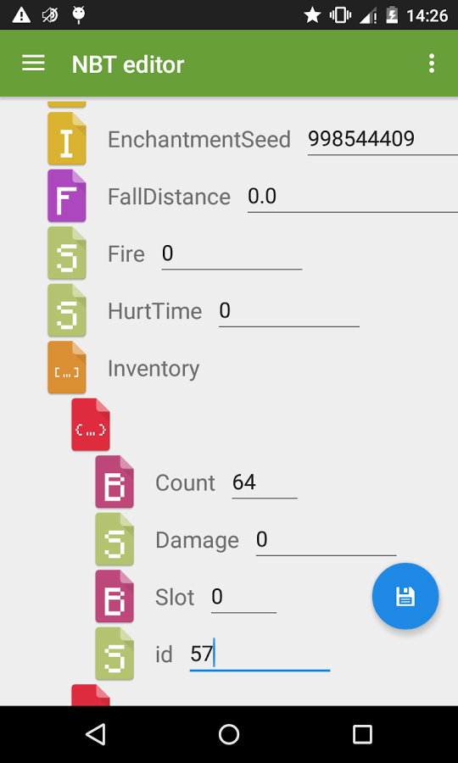
Task: Expand the partially visible red compound at bottom
Action: coord(91,695)
